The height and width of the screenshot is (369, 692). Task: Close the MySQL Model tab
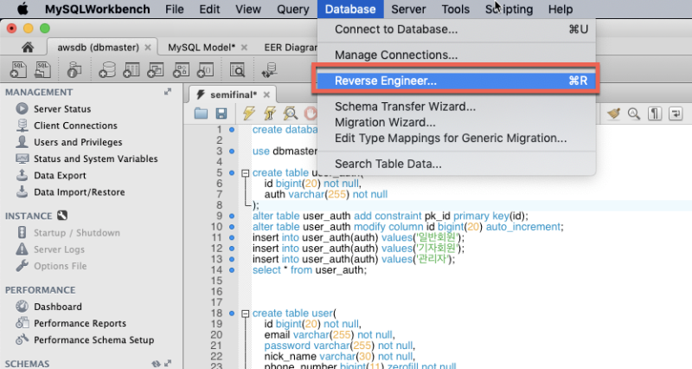tap(244, 48)
